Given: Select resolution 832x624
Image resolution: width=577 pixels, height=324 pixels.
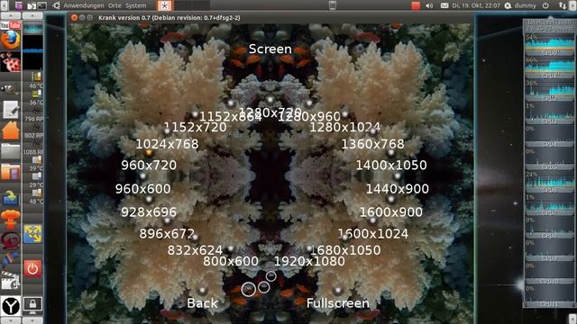Looking at the screenshot, I should point(195,250).
